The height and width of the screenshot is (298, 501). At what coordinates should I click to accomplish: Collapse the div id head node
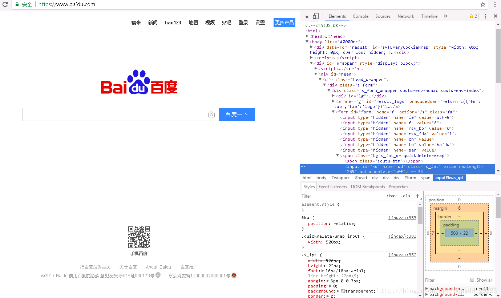click(316, 74)
